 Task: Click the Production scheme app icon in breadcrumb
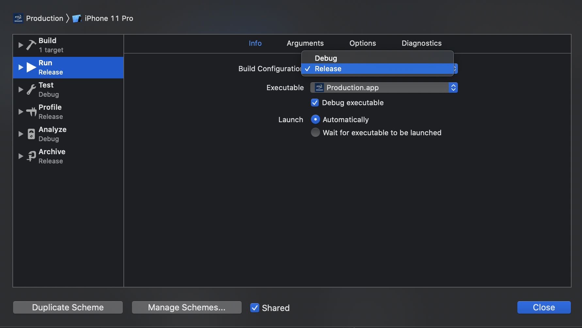pos(18,18)
